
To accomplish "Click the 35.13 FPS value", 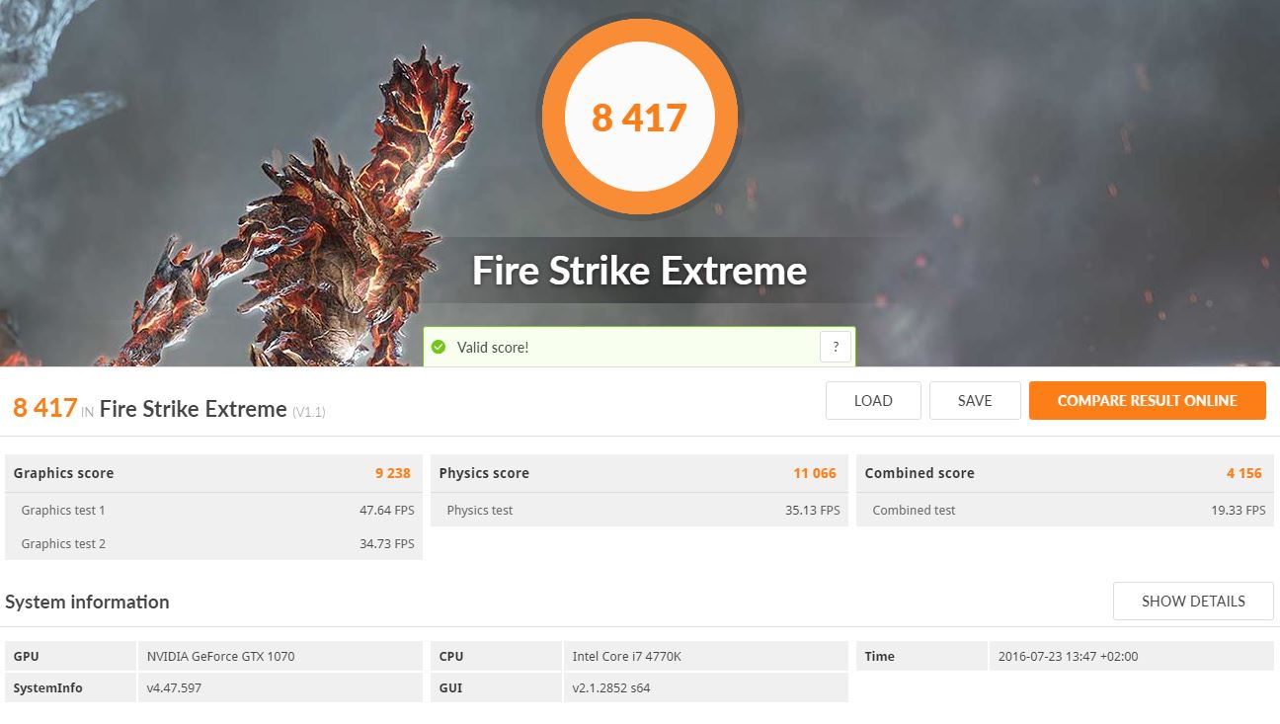I will (813, 511).
